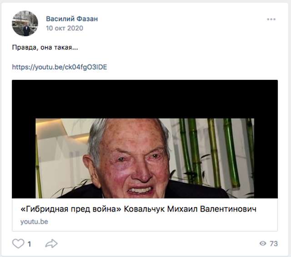
Task: Open the title «Гибридная пред война» Ковальчук
Action: (138, 209)
